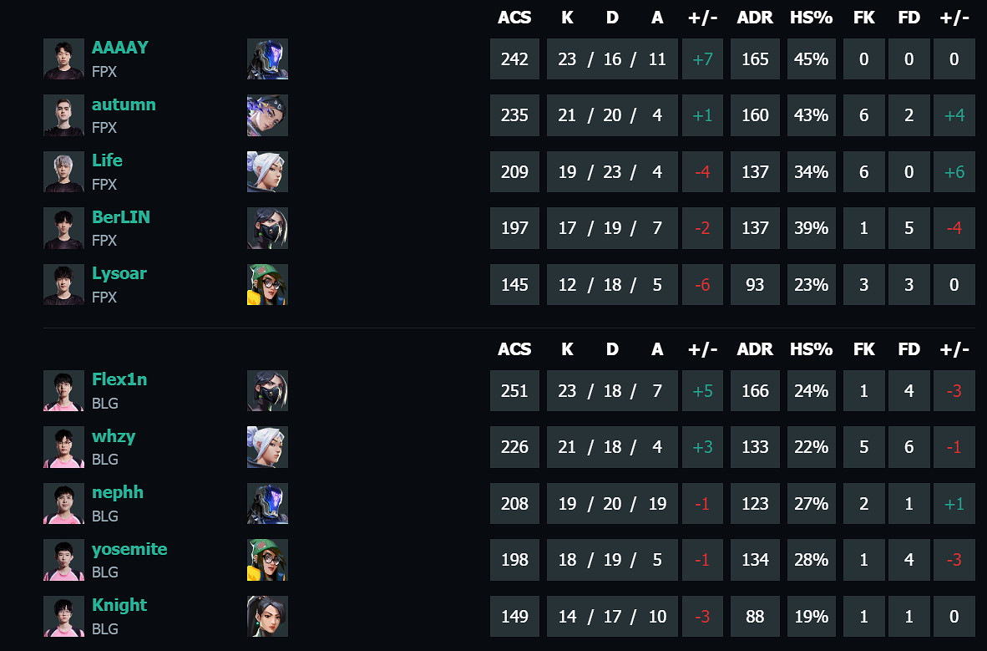
Task: Click the HS% column header
Action: coord(811,17)
